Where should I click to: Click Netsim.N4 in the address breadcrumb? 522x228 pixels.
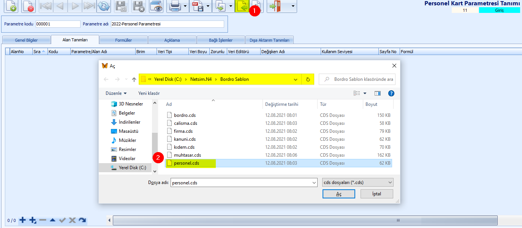(201, 79)
